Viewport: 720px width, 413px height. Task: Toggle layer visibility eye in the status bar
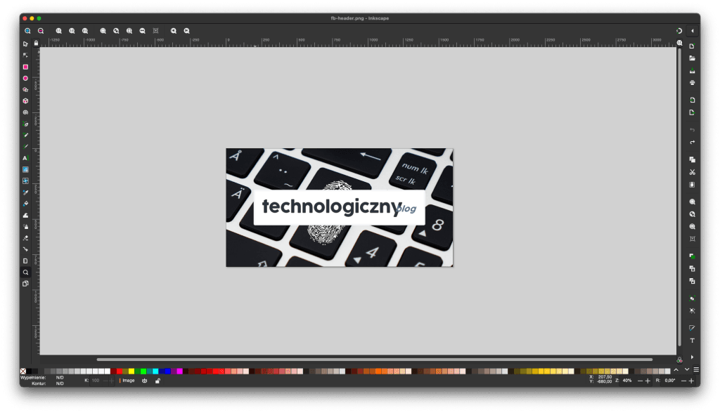pos(144,381)
